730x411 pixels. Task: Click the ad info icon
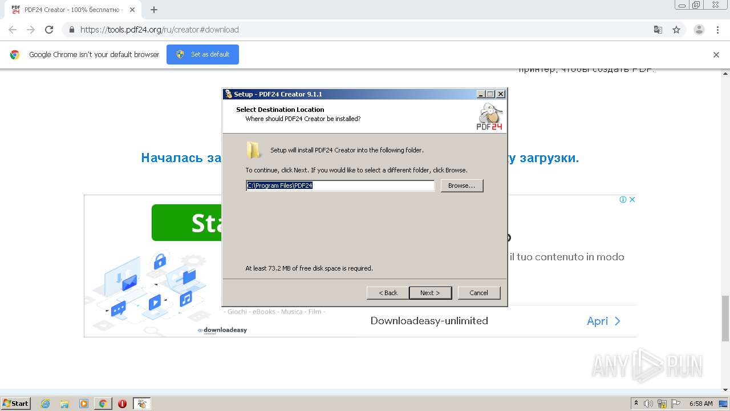(623, 199)
